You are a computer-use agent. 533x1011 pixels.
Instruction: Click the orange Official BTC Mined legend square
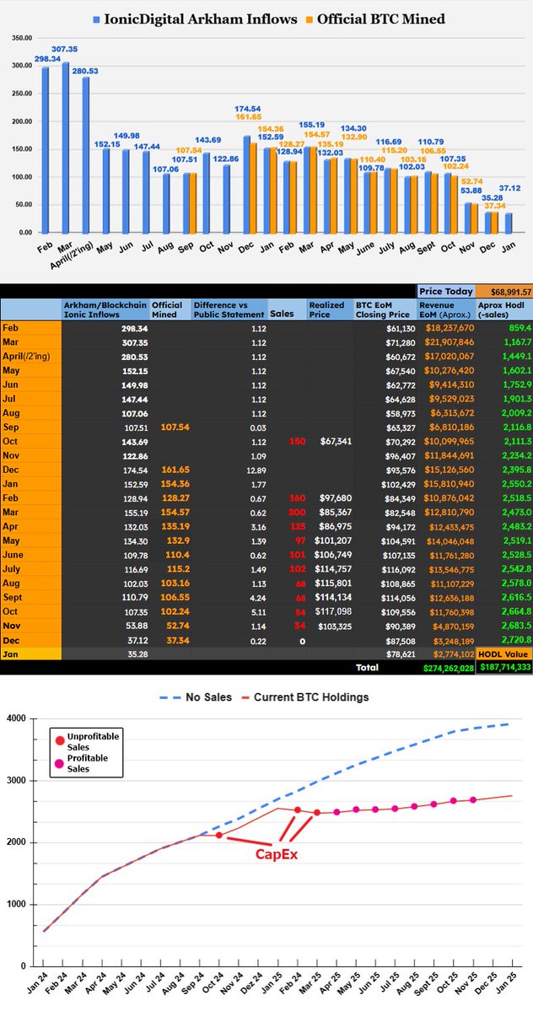click(309, 19)
